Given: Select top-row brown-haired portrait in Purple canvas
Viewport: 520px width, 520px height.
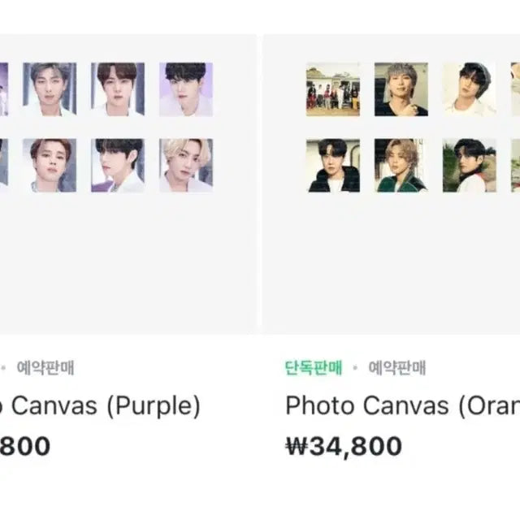Looking at the screenshot, I should 118,89.
